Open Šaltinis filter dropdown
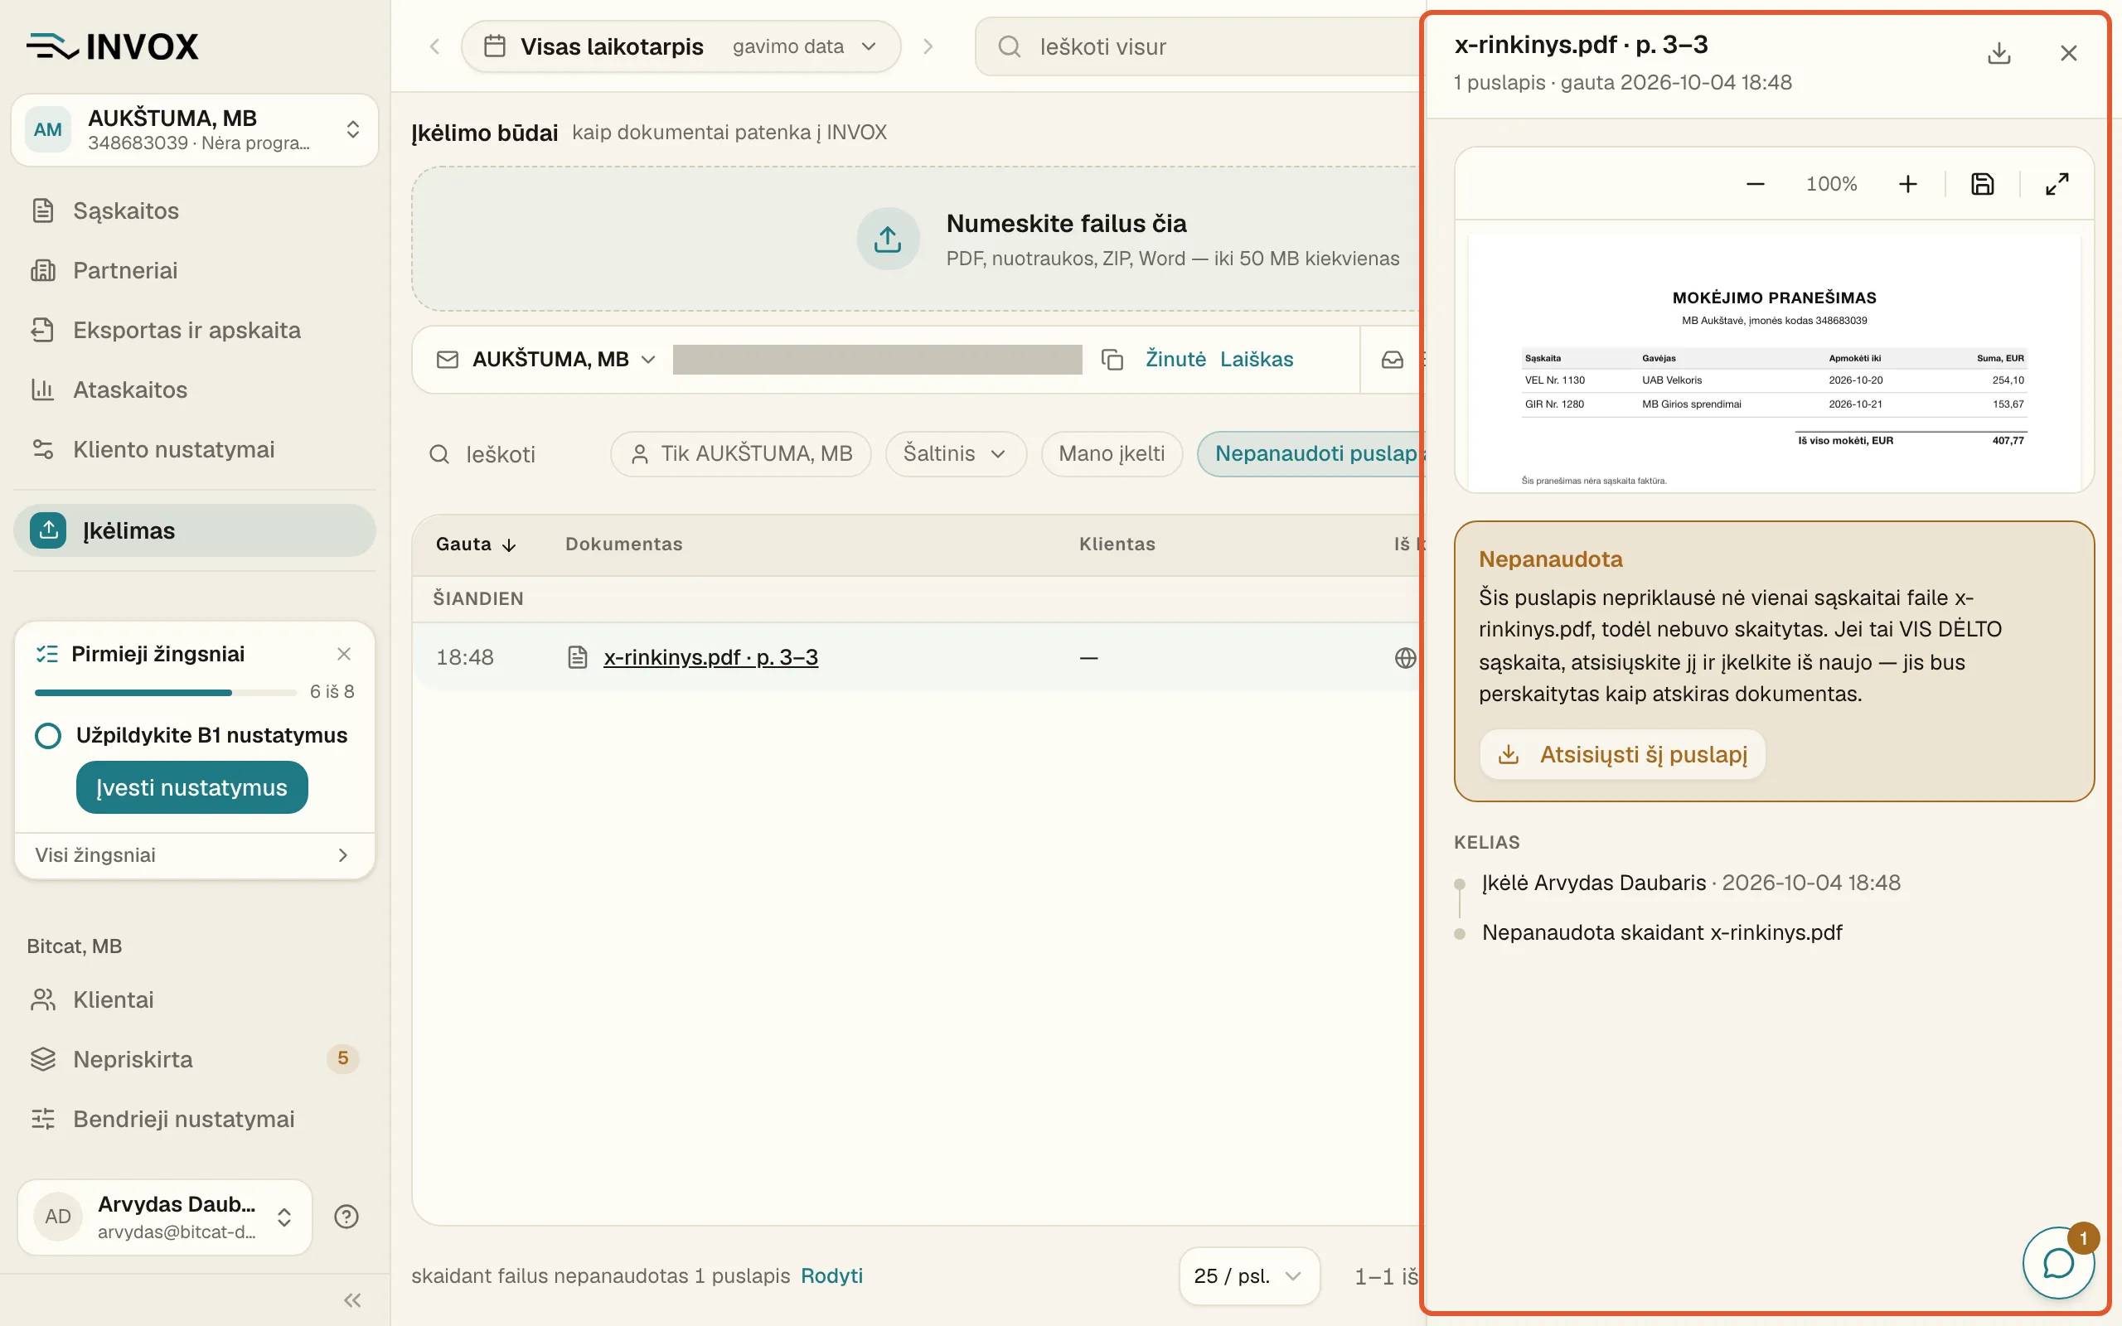This screenshot has height=1326, width=2122. [x=955, y=454]
